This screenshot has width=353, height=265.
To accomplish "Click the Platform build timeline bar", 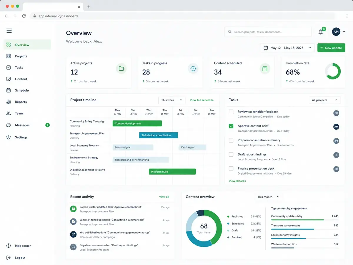I will tap(172, 171).
